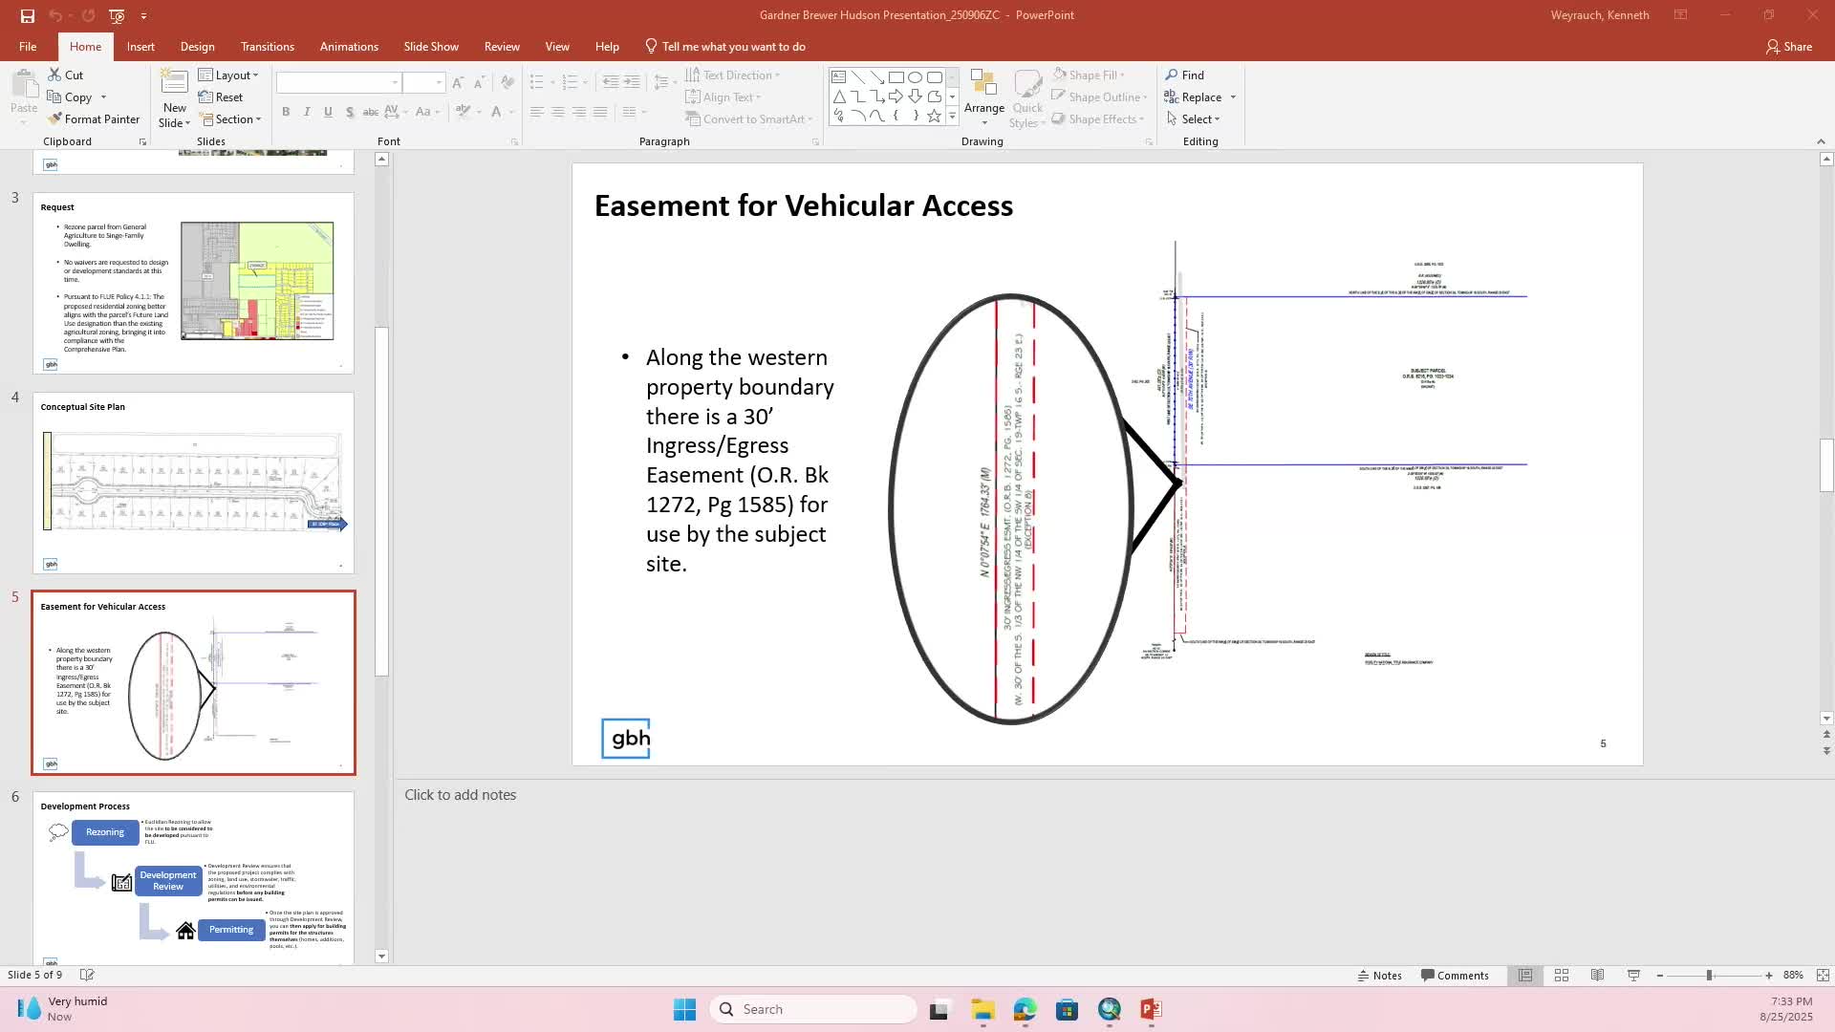This screenshot has height=1032, width=1835.
Task: Click the Find icon
Action: click(1184, 75)
